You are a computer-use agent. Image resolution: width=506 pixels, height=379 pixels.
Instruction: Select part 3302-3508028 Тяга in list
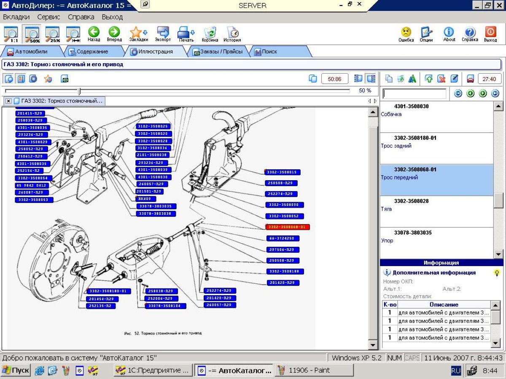(x=436, y=211)
